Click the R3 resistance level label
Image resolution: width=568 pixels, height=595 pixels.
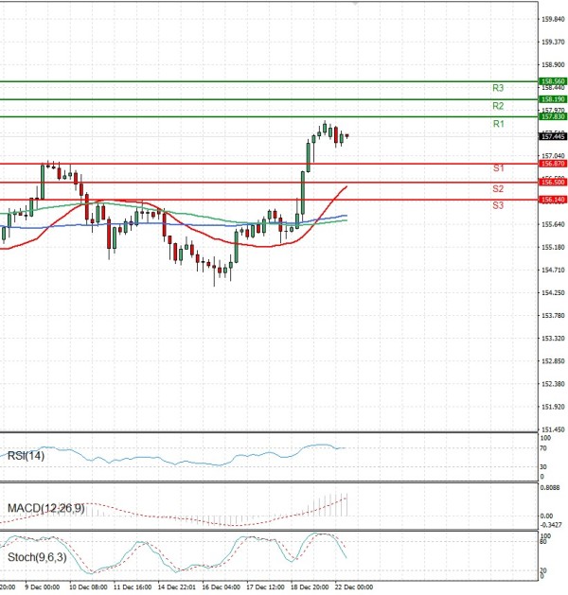click(498, 88)
